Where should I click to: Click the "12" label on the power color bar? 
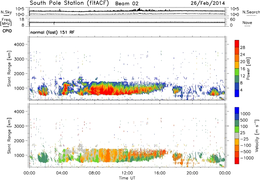(242, 76)
